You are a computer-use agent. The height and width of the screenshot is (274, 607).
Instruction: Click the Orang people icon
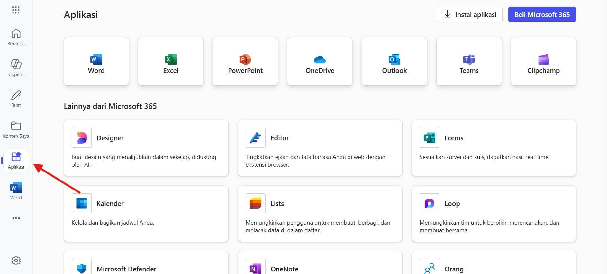(430, 268)
